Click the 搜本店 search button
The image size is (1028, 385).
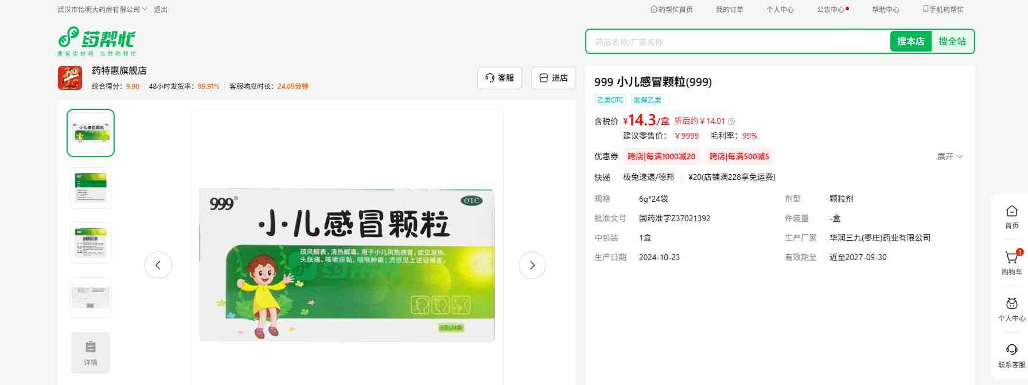(910, 41)
